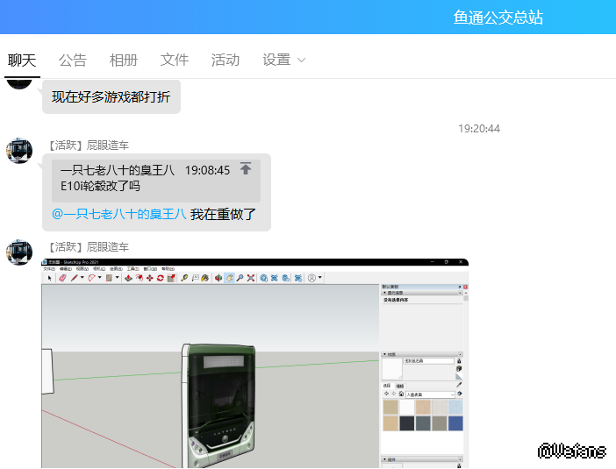This screenshot has height=469, width=616.
Task: Click 屁眼造车's avatar beside the quoted reply
Action: (19, 150)
